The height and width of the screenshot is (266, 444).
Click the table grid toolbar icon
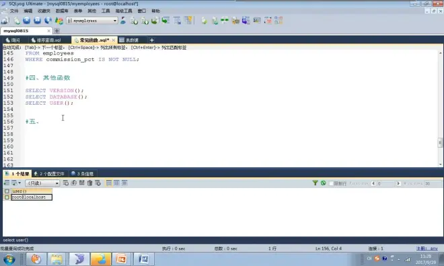point(177,20)
